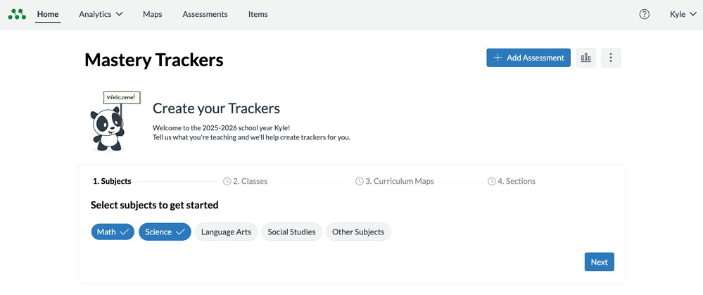Click the clock icon beside Classes step

[x=227, y=182]
